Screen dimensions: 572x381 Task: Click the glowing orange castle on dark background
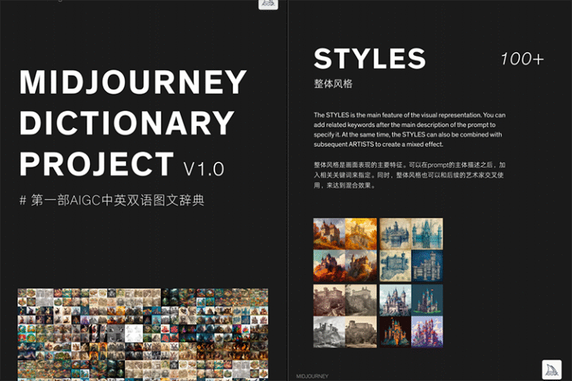click(x=395, y=332)
